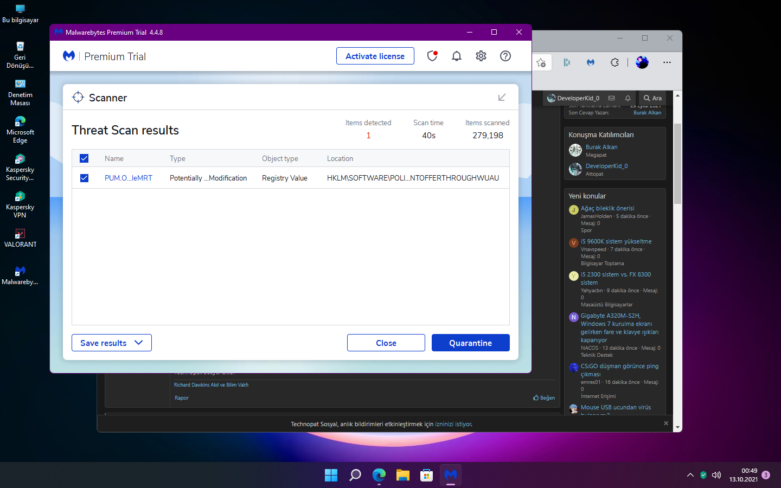The width and height of the screenshot is (781, 488).
Task: Sort results by the Location column
Action: [x=340, y=158]
